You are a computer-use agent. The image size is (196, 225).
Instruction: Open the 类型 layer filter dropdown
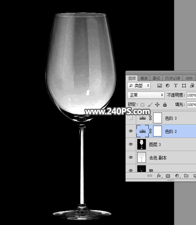point(139,86)
